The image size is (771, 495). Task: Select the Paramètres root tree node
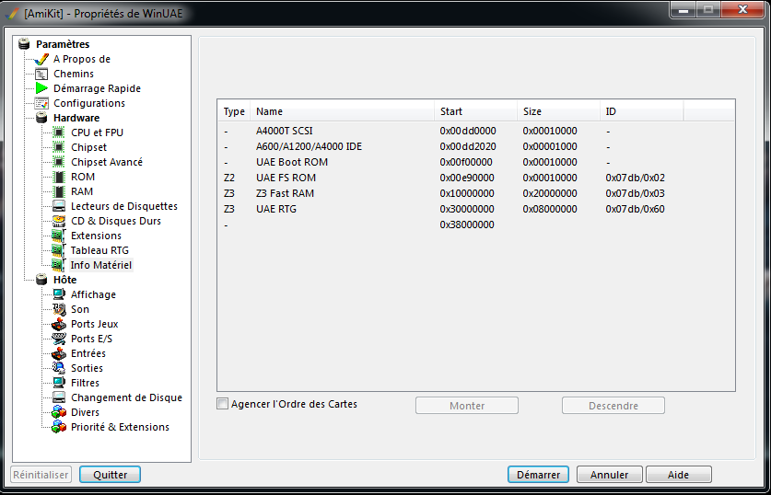pos(63,44)
